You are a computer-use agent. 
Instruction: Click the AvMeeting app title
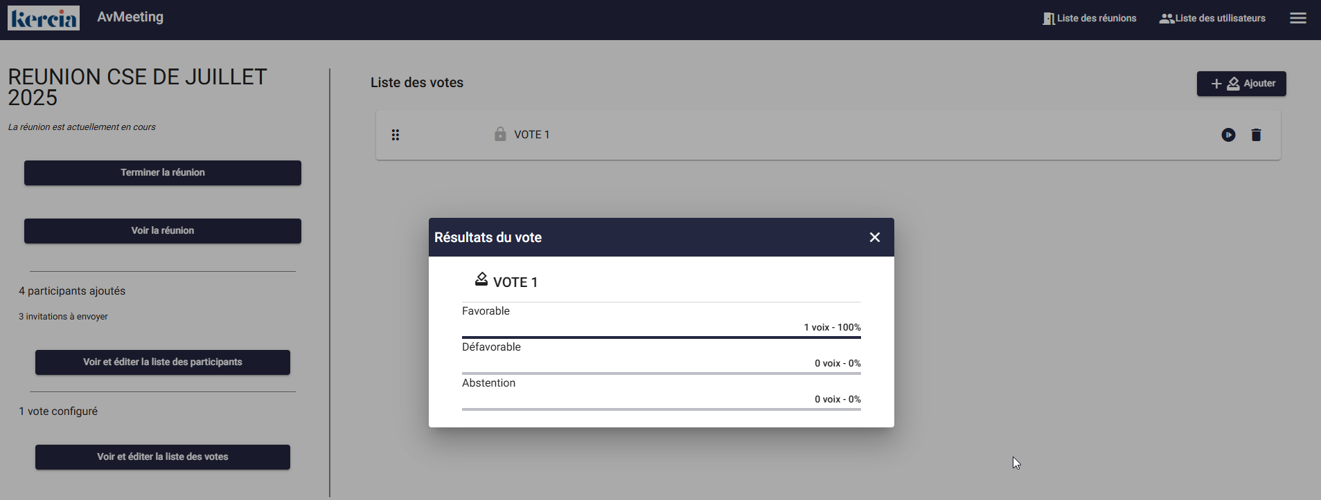130,17
